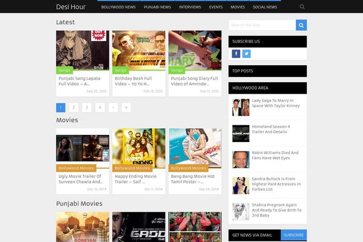Open Bang Bang movie poster thumbnail
This screenshot has height=242, width=363.
[x=195, y=148]
